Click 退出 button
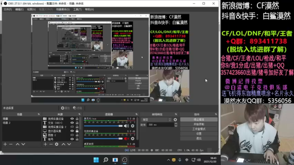Screen dimensions: 294x165 point(199,139)
